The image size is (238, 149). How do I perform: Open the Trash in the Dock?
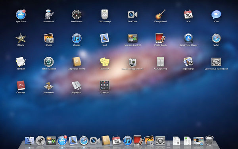(x=209, y=141)
